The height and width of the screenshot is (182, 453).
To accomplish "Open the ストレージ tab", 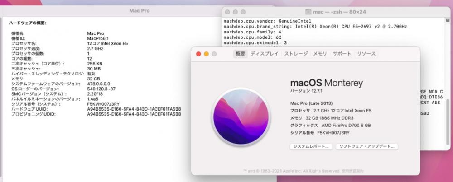I will pyautogui.click(x=296, y=54).
